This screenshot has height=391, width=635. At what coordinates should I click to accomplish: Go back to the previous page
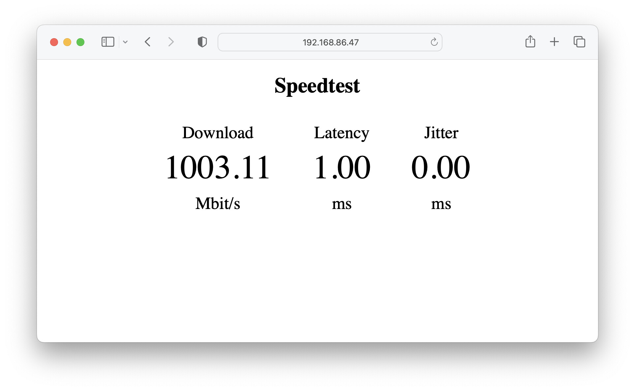tap(148, 42)
